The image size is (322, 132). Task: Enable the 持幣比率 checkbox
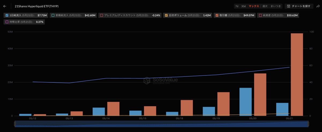tap(7, 22)
